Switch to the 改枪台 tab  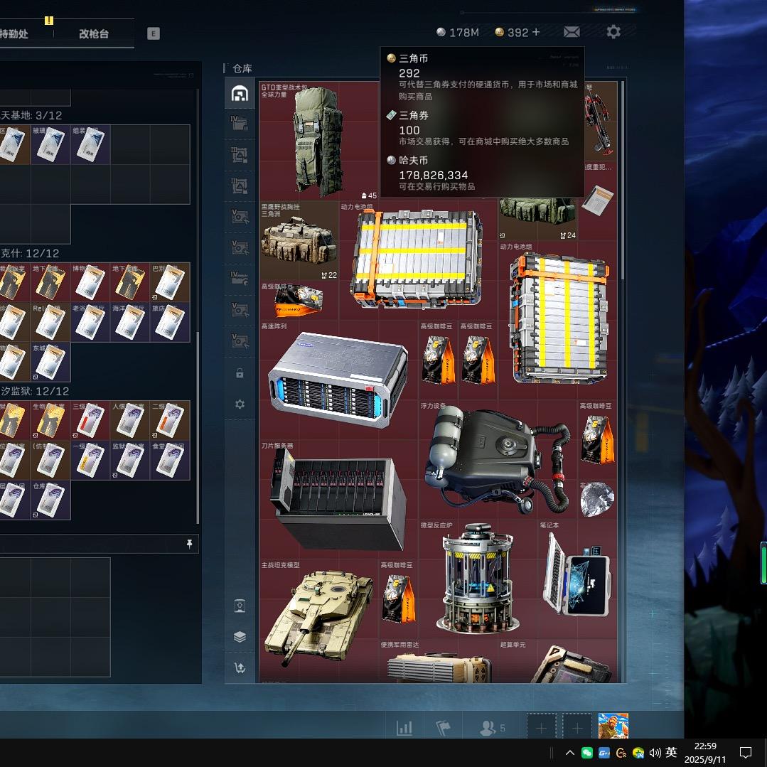click(x=94, y=33)
